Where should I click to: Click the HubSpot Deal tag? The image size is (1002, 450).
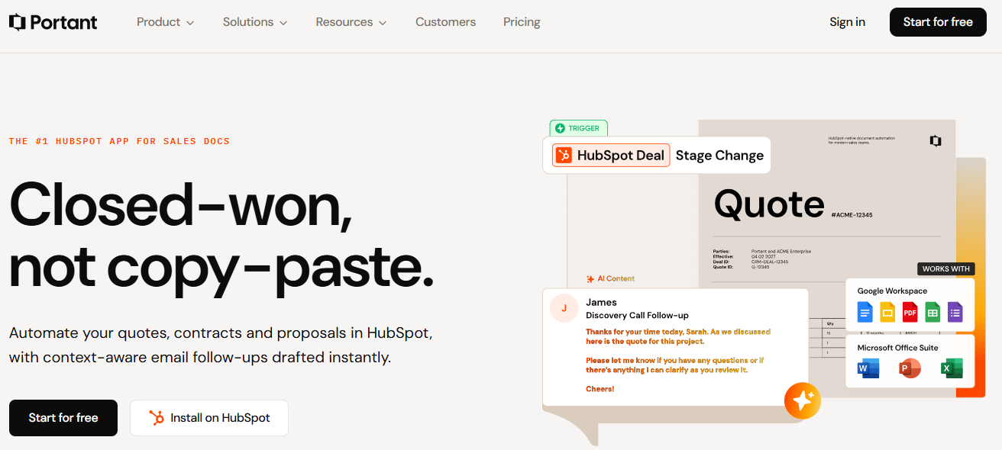coord(611,156)
